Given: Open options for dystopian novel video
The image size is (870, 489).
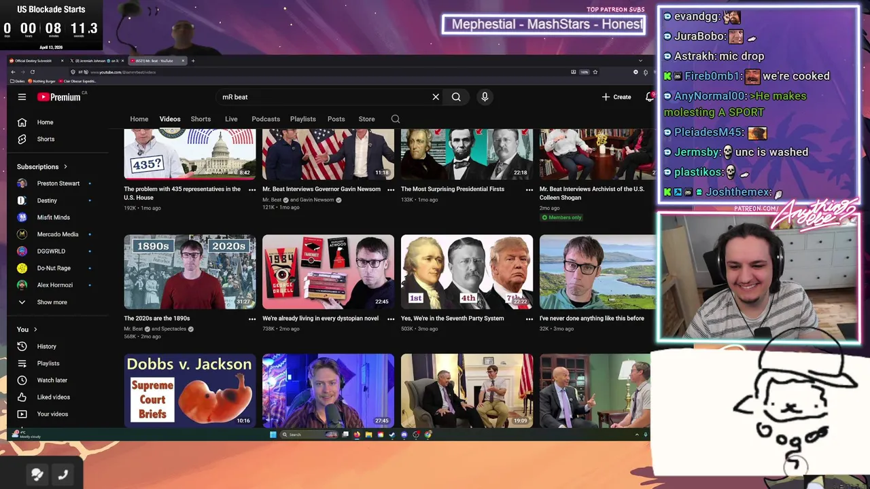Looking at the screenshot, I should pyautogui.click(x=391, y=319).
